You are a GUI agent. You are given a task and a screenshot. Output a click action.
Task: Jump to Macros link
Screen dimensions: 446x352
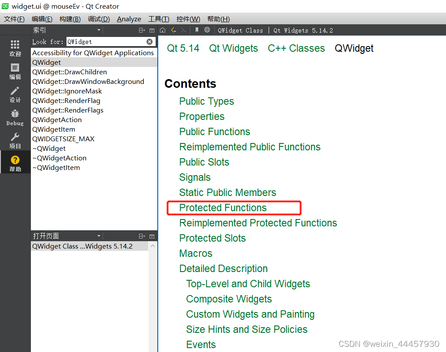[x=196, y=253]
